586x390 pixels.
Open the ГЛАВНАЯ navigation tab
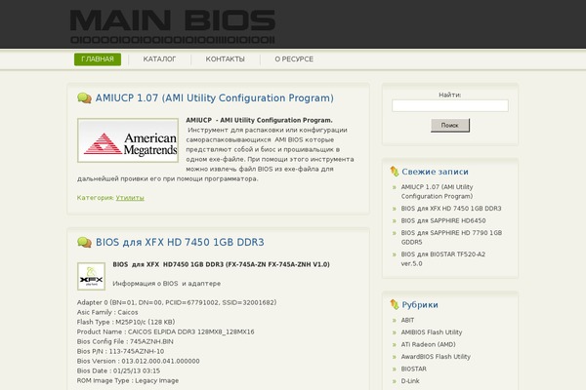[x=98, y=59]
